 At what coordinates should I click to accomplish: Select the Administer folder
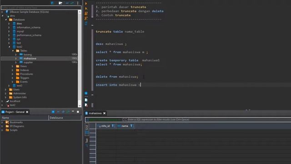click(x=20, y=93)
